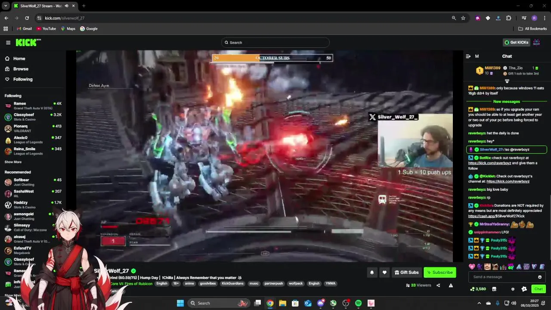Select the wolfpack tag
Viewport: 551px width, 310px height.
pos(296,284)
